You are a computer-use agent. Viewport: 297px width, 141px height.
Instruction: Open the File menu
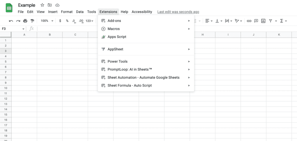coord(21,12)
